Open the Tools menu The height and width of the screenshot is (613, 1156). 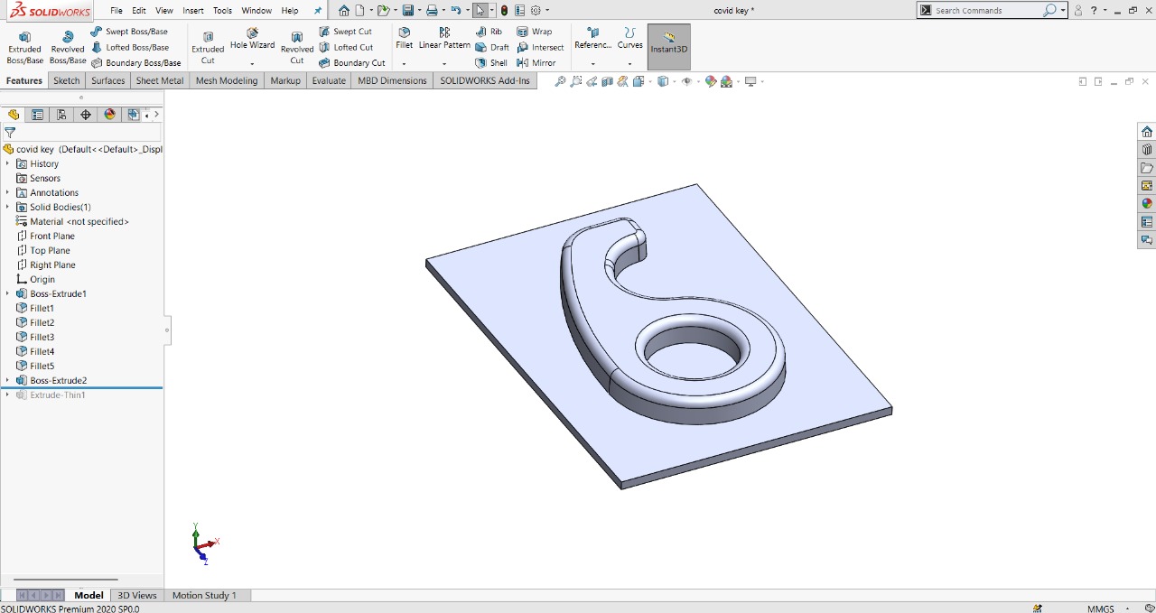(x=222, y=11)
